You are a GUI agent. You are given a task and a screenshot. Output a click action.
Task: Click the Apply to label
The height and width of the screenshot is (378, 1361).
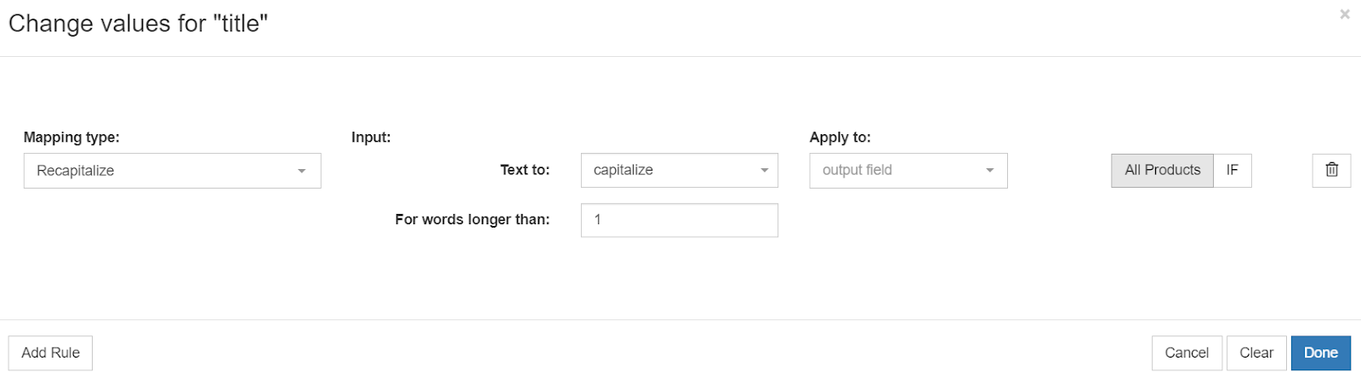coord(840,137)
